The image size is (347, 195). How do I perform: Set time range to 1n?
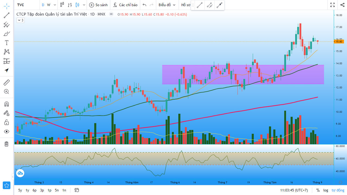64,190
